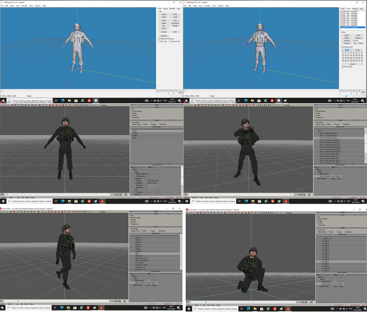Select Engine render style in T-pose Actor Editor
Screen dimensions: 367x312
(153, 124)
